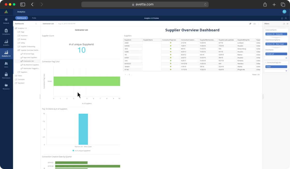Click the 2019 Q1 bar in quarter chart
This screenshot has height=169, width=290.
coord(71,163)
